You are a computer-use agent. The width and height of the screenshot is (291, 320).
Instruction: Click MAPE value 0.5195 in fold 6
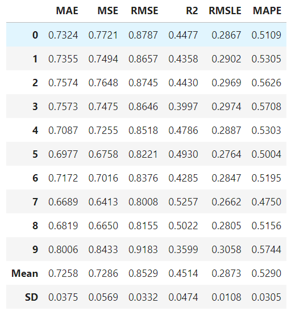pos(266,178)
